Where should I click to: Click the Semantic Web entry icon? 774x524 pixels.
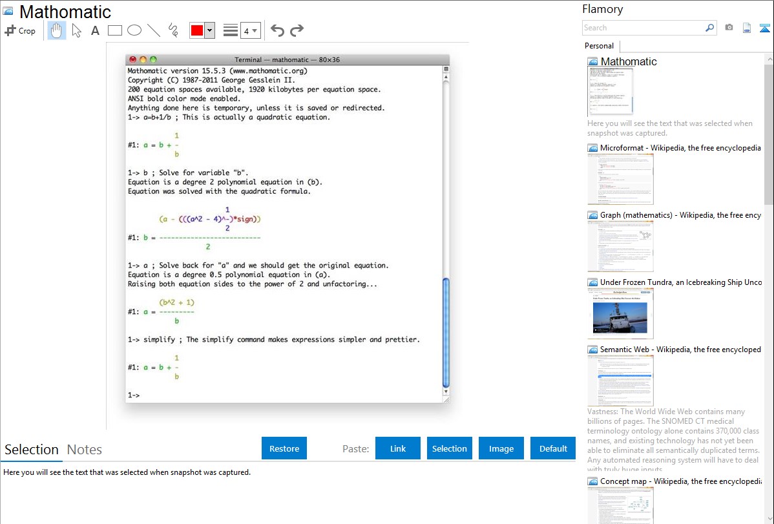[x=592, y=350]
